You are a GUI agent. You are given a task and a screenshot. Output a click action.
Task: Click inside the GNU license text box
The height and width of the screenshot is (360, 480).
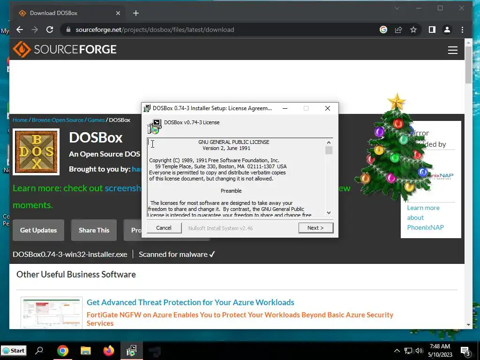[x=236, y=178]
